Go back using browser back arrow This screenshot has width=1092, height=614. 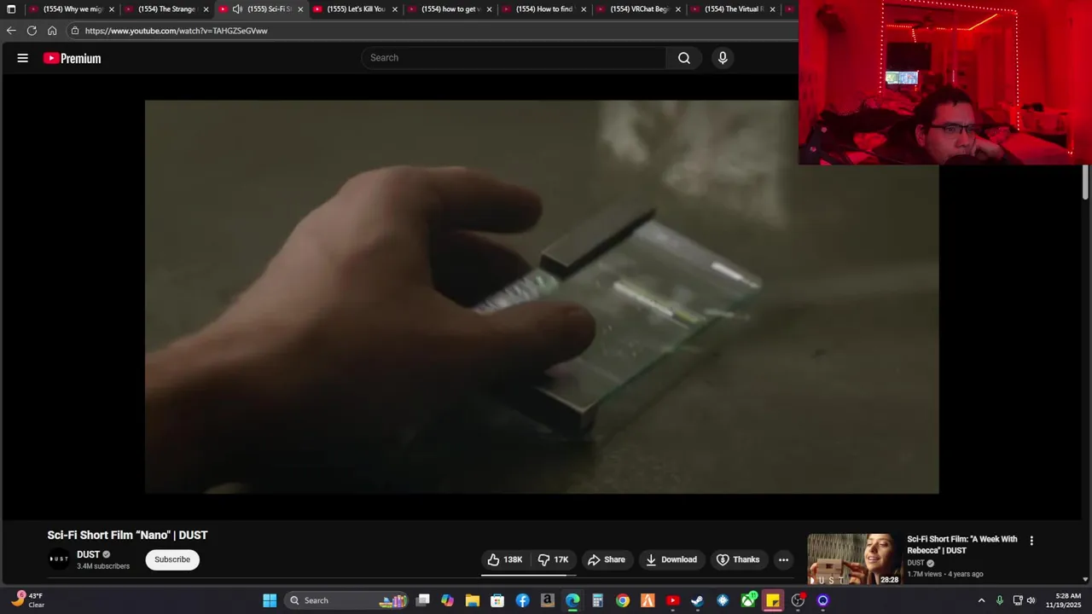click(x=11, y=31)
